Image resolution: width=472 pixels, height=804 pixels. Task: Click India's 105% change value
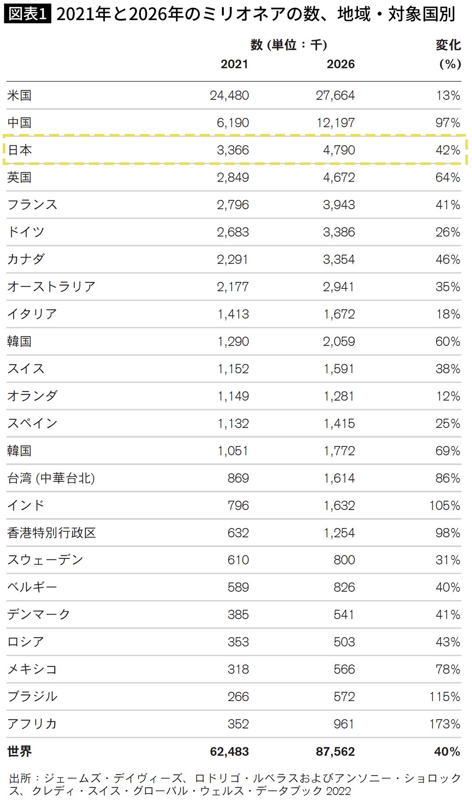444,506
